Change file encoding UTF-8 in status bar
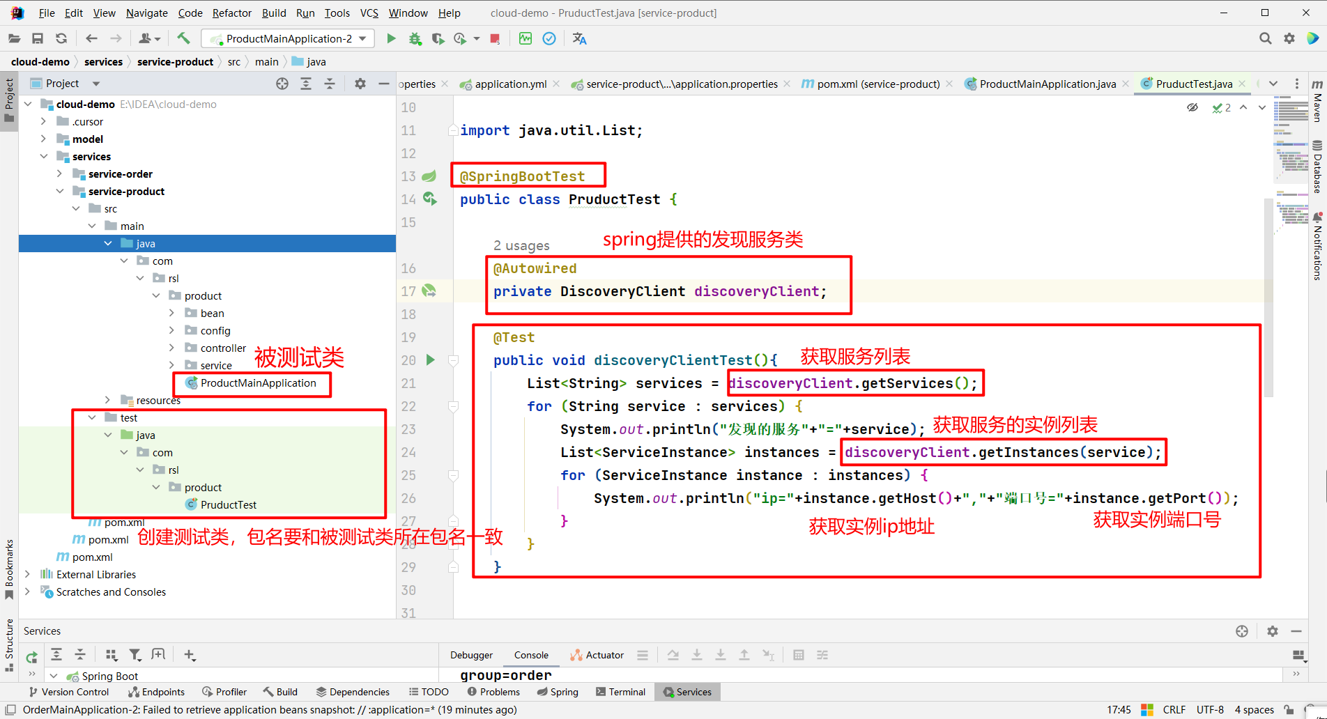Screen dimensions: 1327x719 [1211, 710]
